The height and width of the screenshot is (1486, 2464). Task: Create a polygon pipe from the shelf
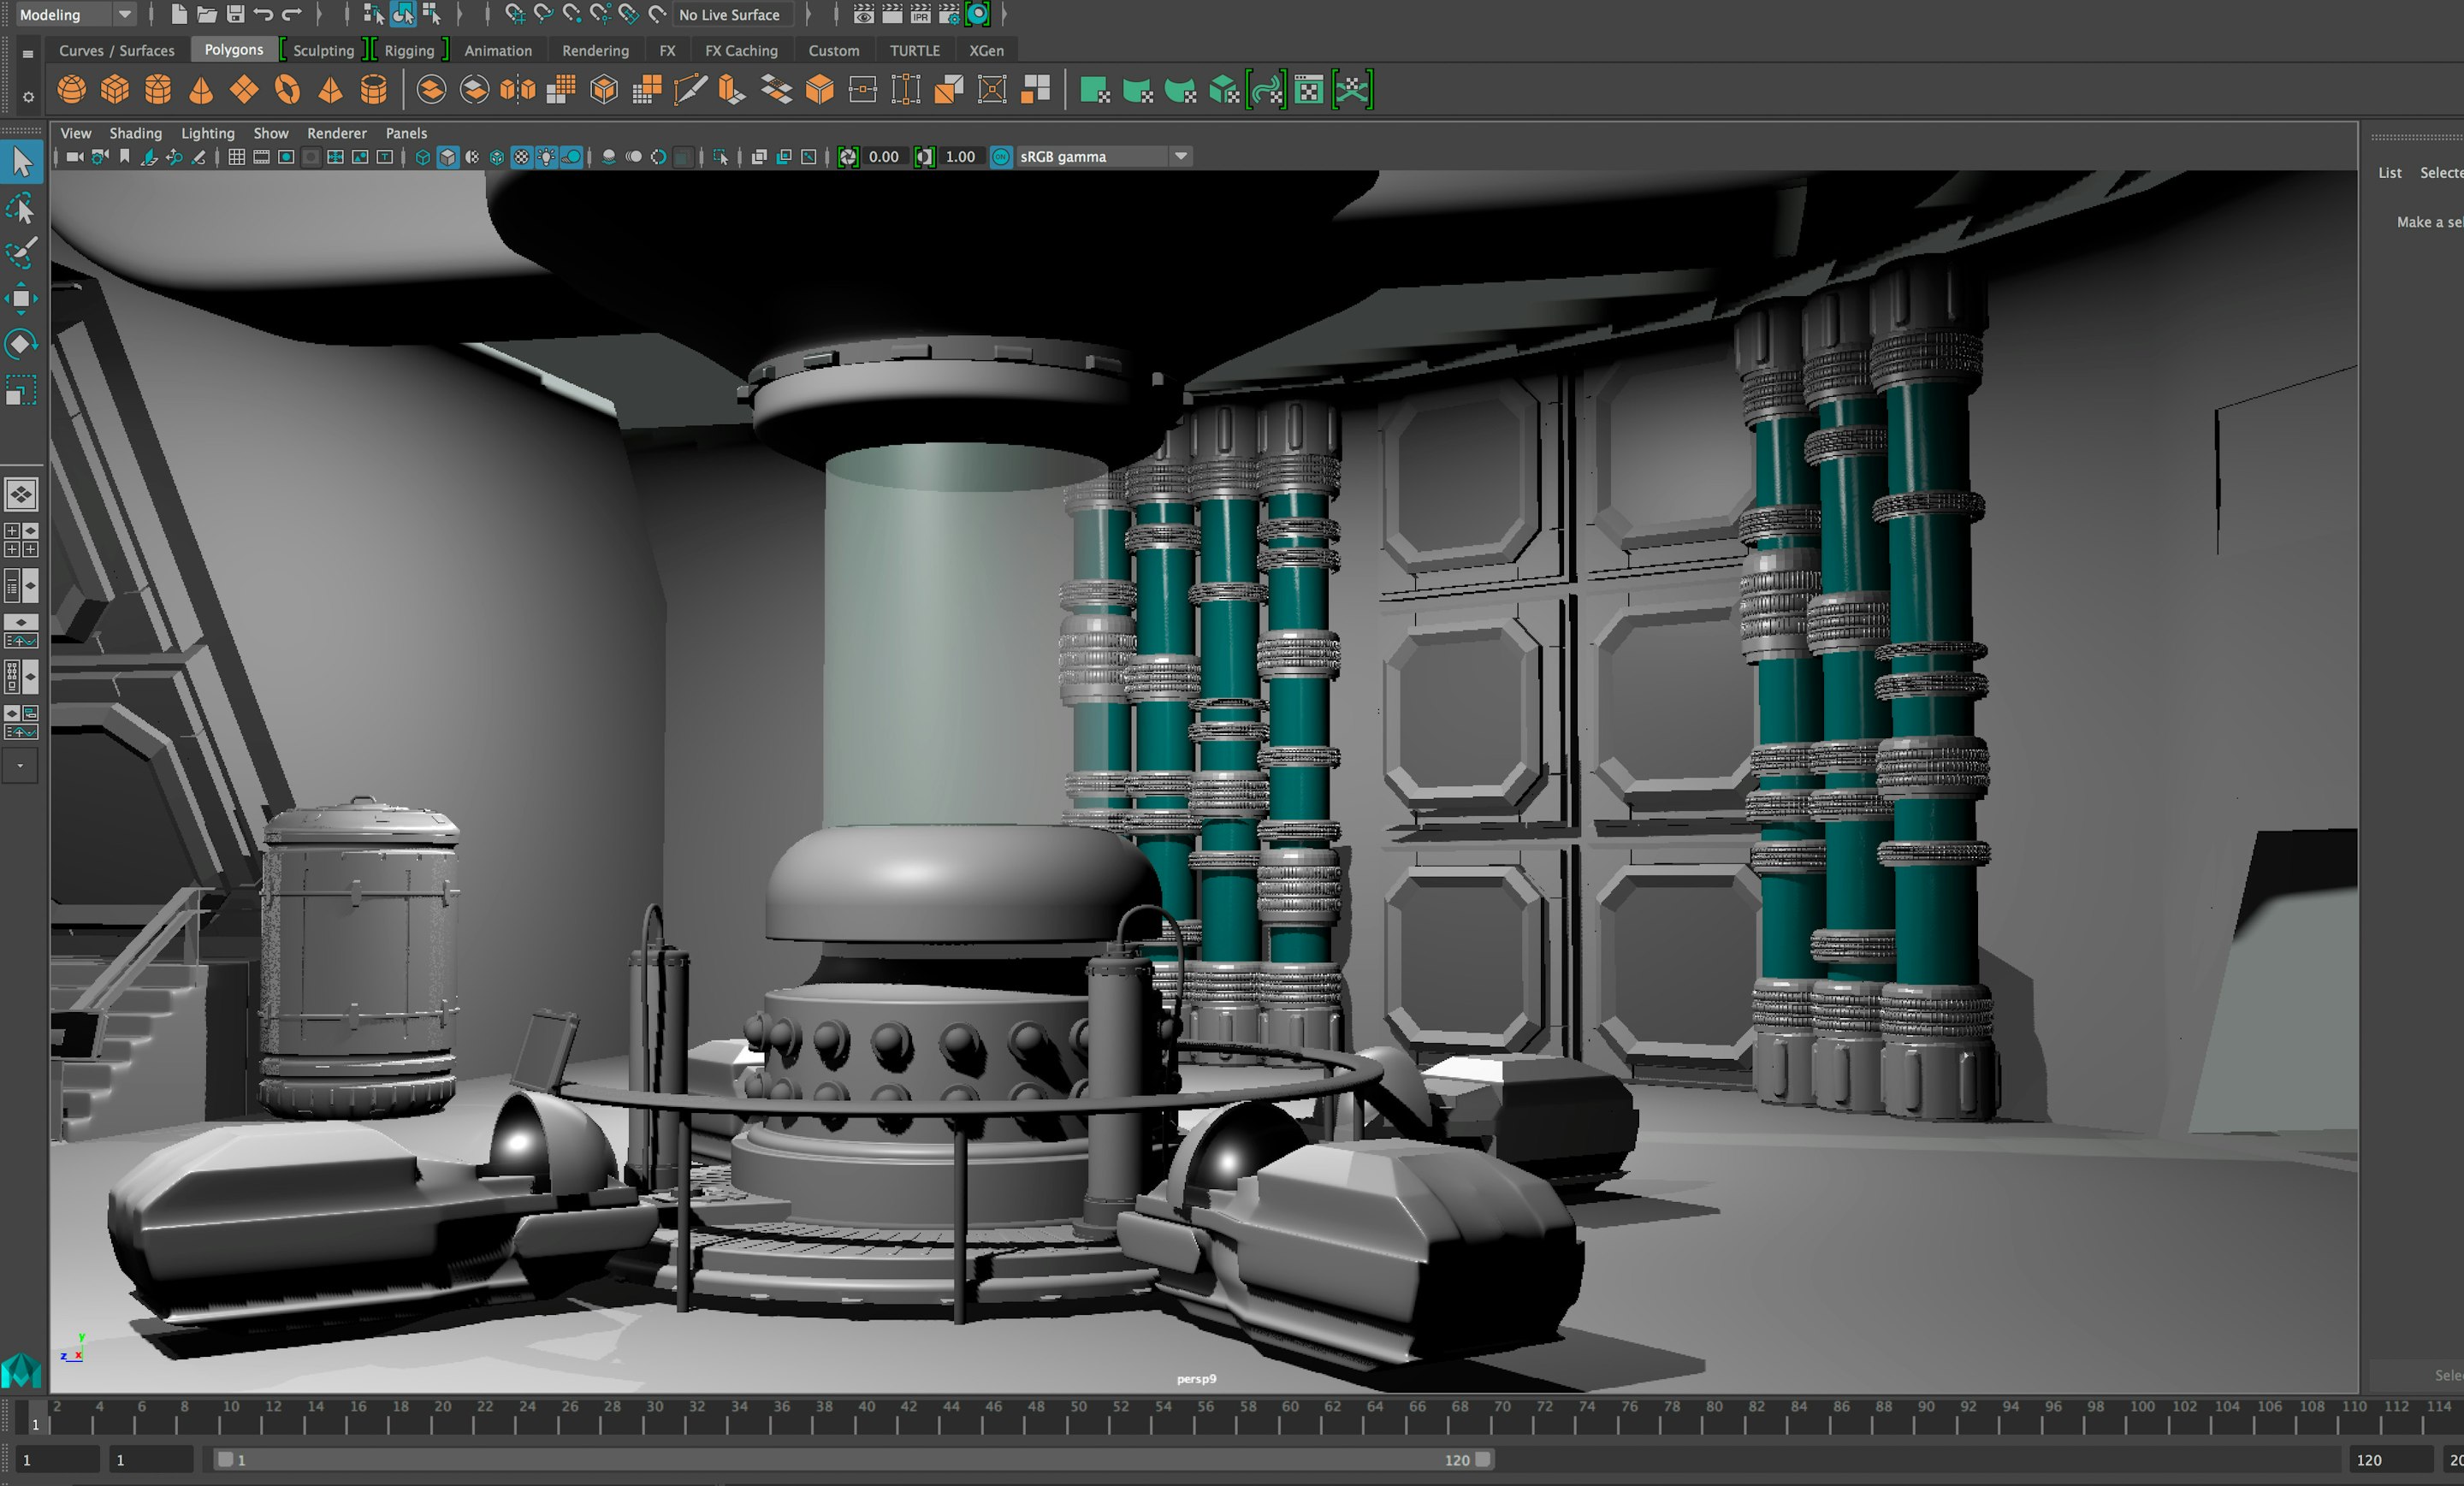point(374,90)
